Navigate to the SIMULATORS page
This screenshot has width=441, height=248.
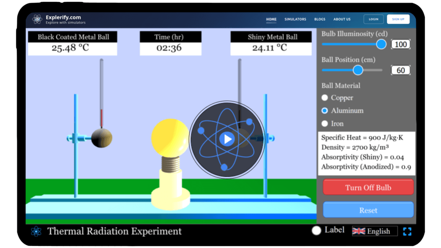click(x=295, y=19)
